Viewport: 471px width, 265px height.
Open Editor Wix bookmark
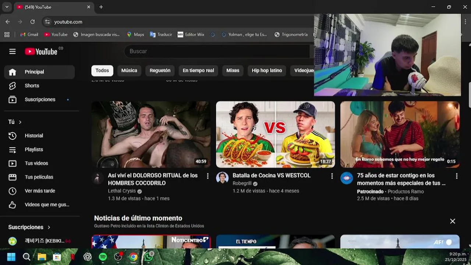coord(191,34)
